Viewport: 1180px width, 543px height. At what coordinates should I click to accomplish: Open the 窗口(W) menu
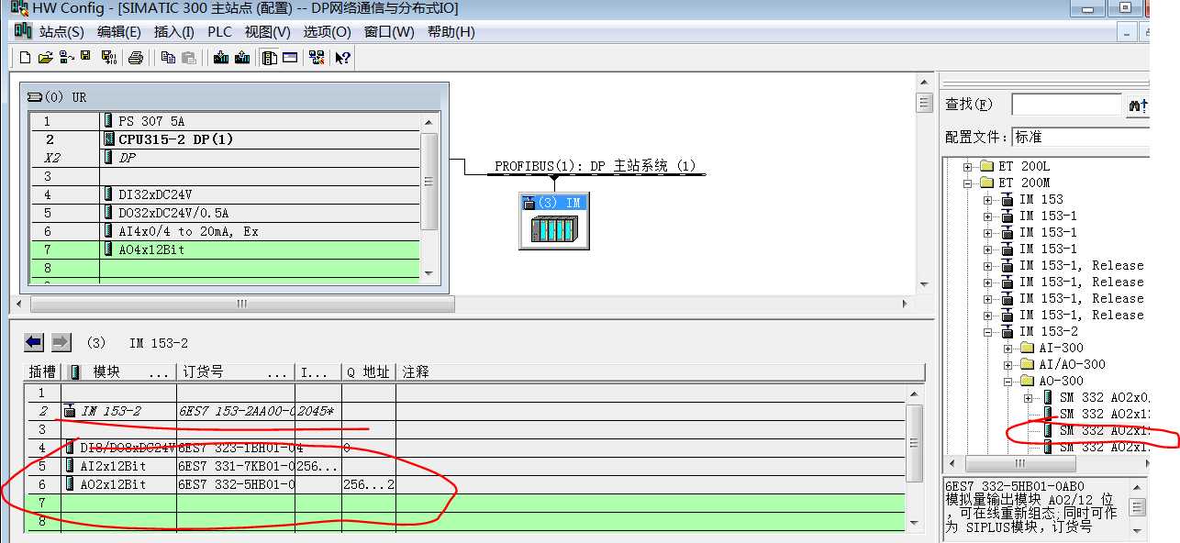pyautogui.click(x=389, y=32)
